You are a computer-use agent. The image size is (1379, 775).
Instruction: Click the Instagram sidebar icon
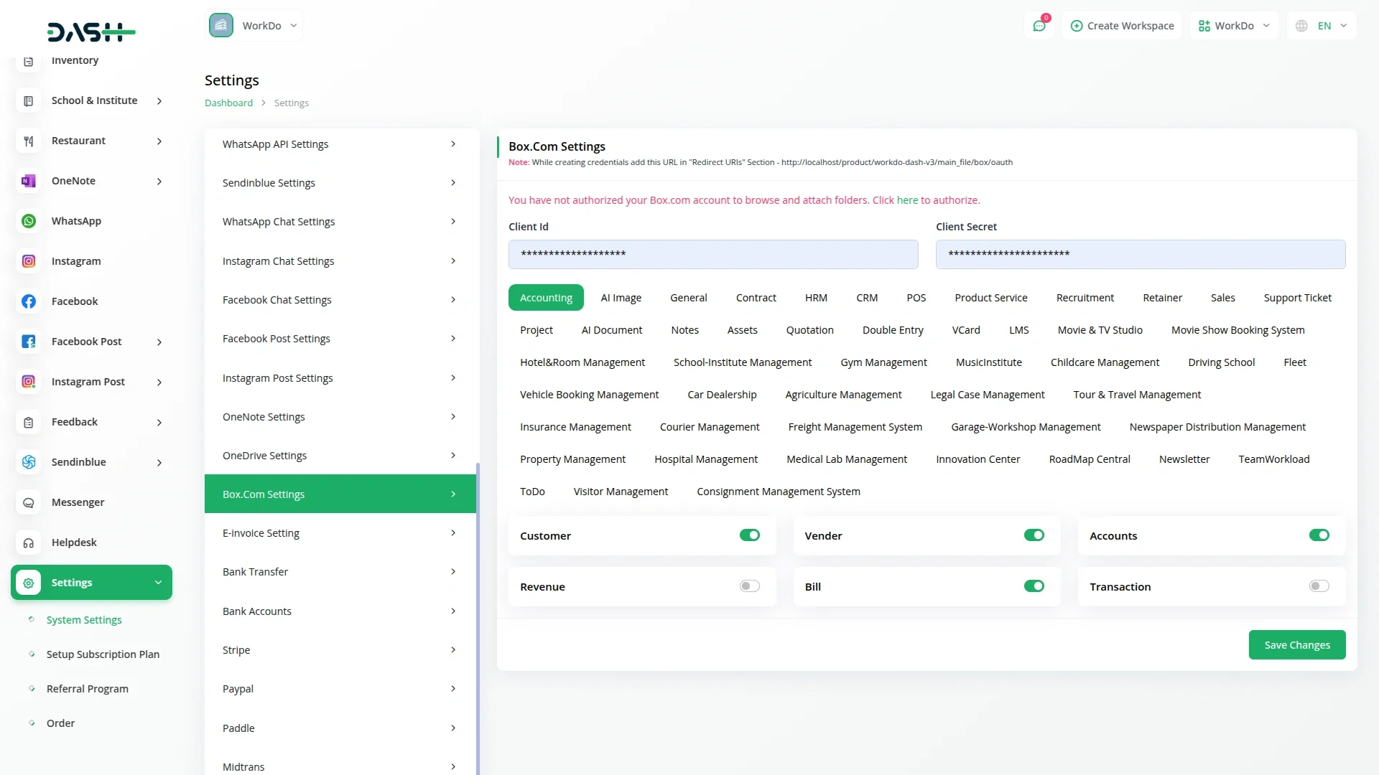[x=29, y=261]
